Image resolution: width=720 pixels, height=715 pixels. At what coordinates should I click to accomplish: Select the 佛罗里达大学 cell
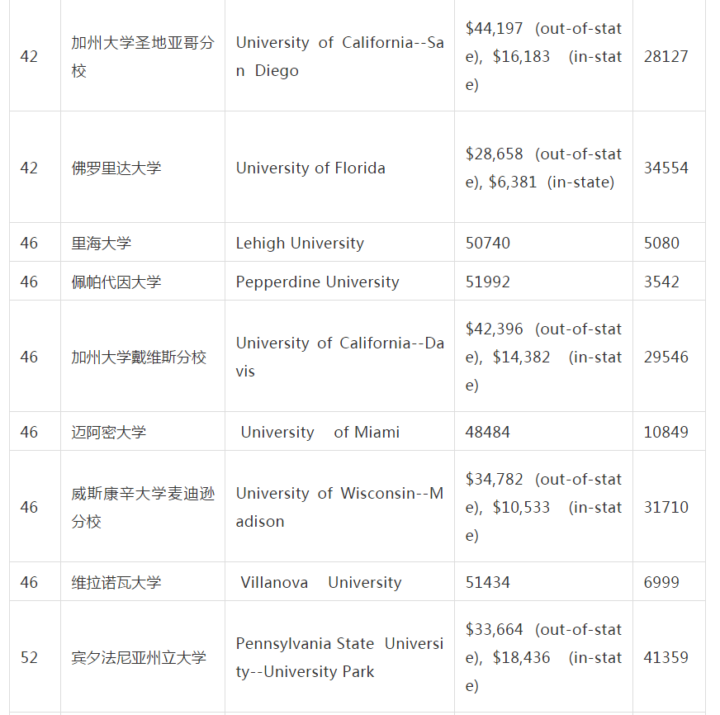click(x=116, y=168)
